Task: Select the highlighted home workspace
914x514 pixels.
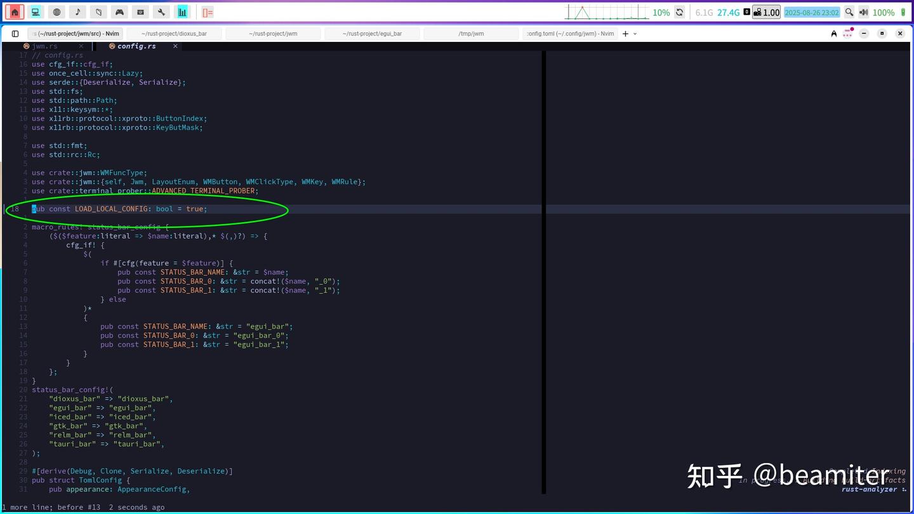Action: [14, 12]
